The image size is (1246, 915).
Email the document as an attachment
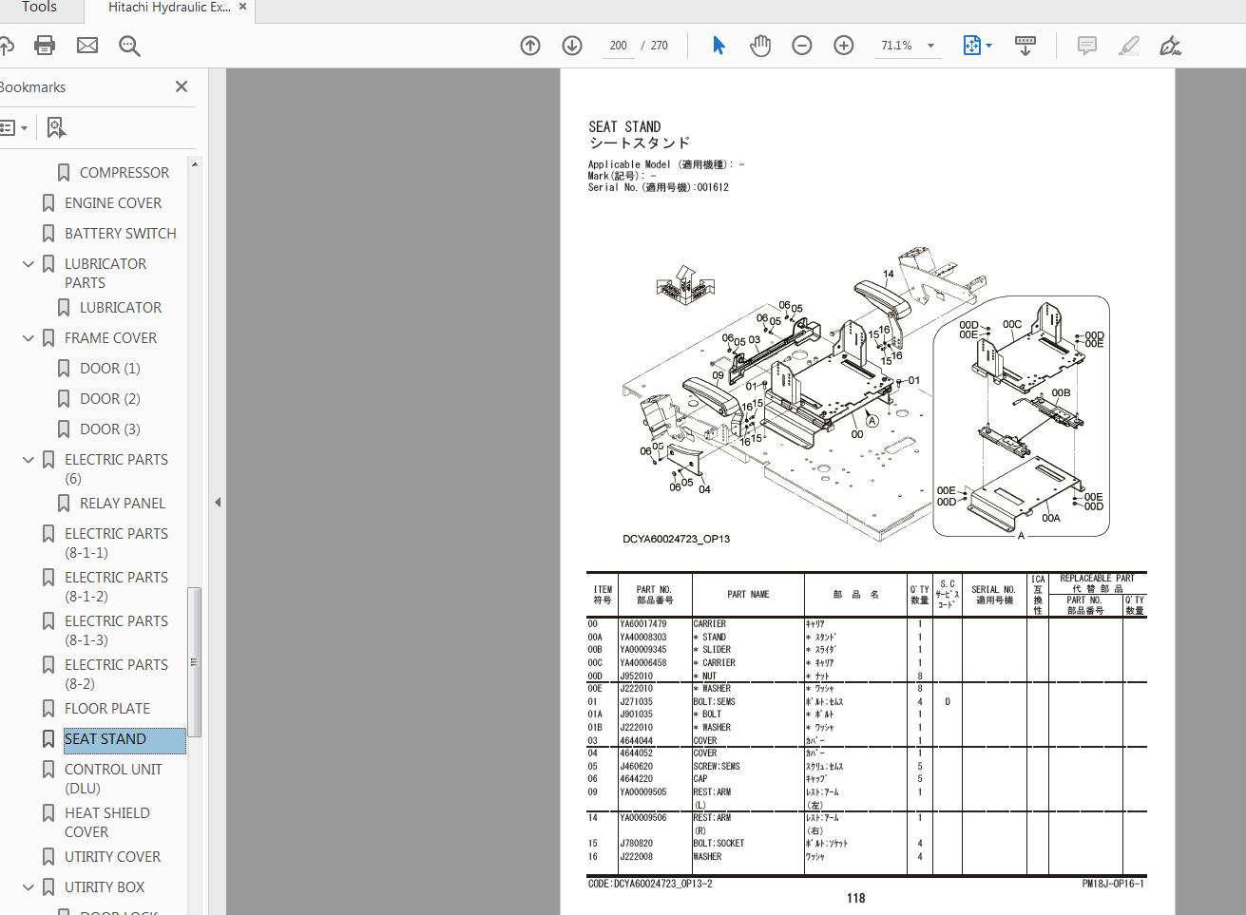pyautogui.click(x=86, y=45)
